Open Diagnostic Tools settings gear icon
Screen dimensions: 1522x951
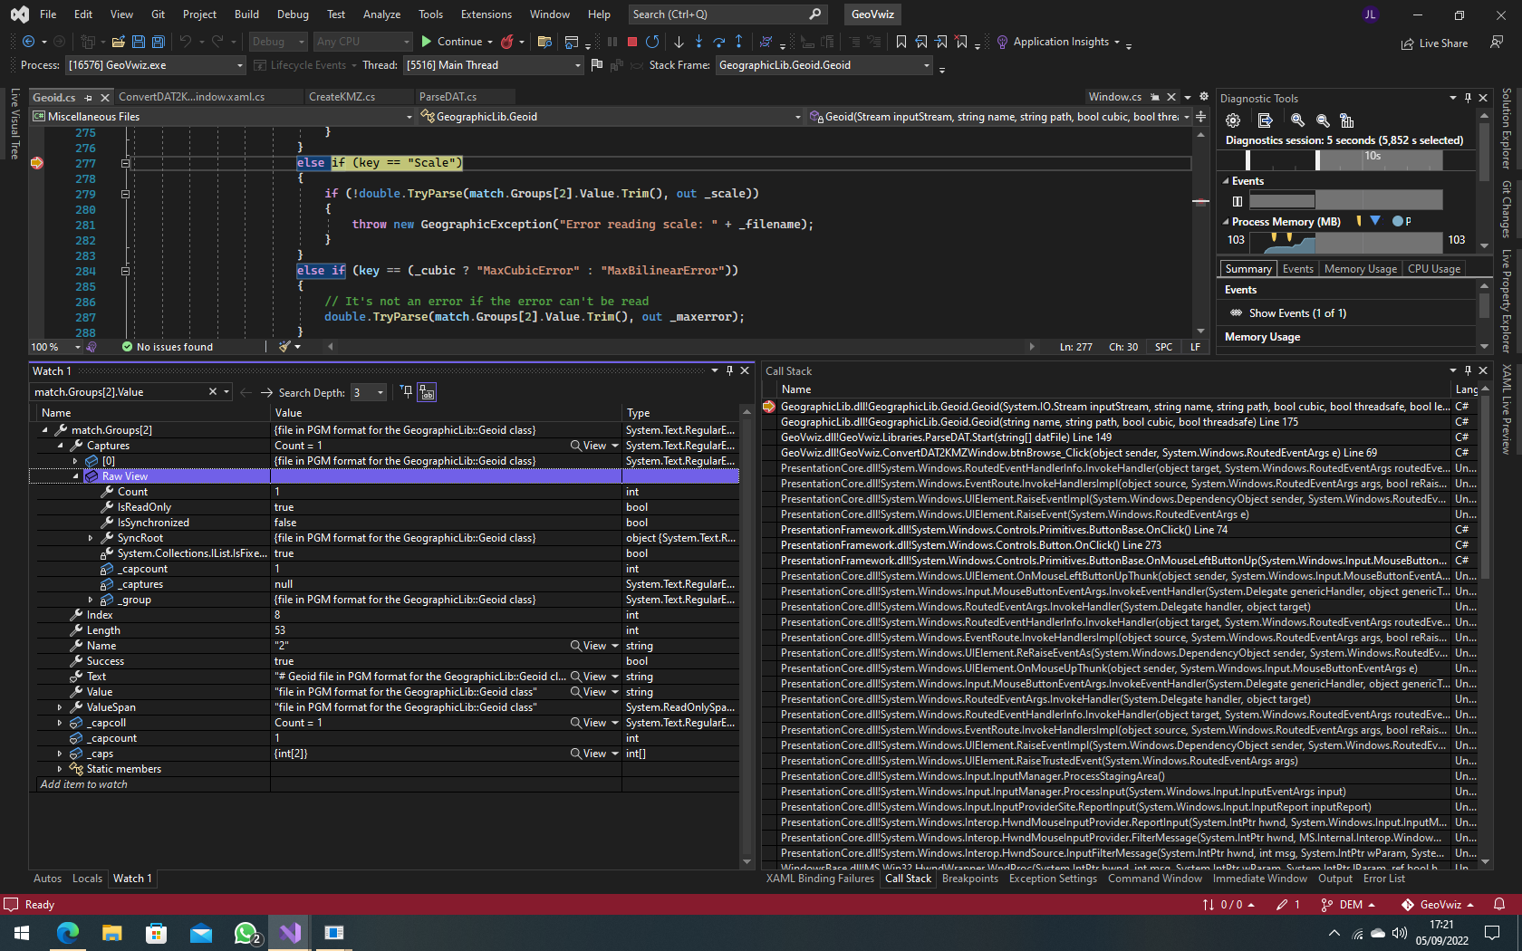(1232, 120)
